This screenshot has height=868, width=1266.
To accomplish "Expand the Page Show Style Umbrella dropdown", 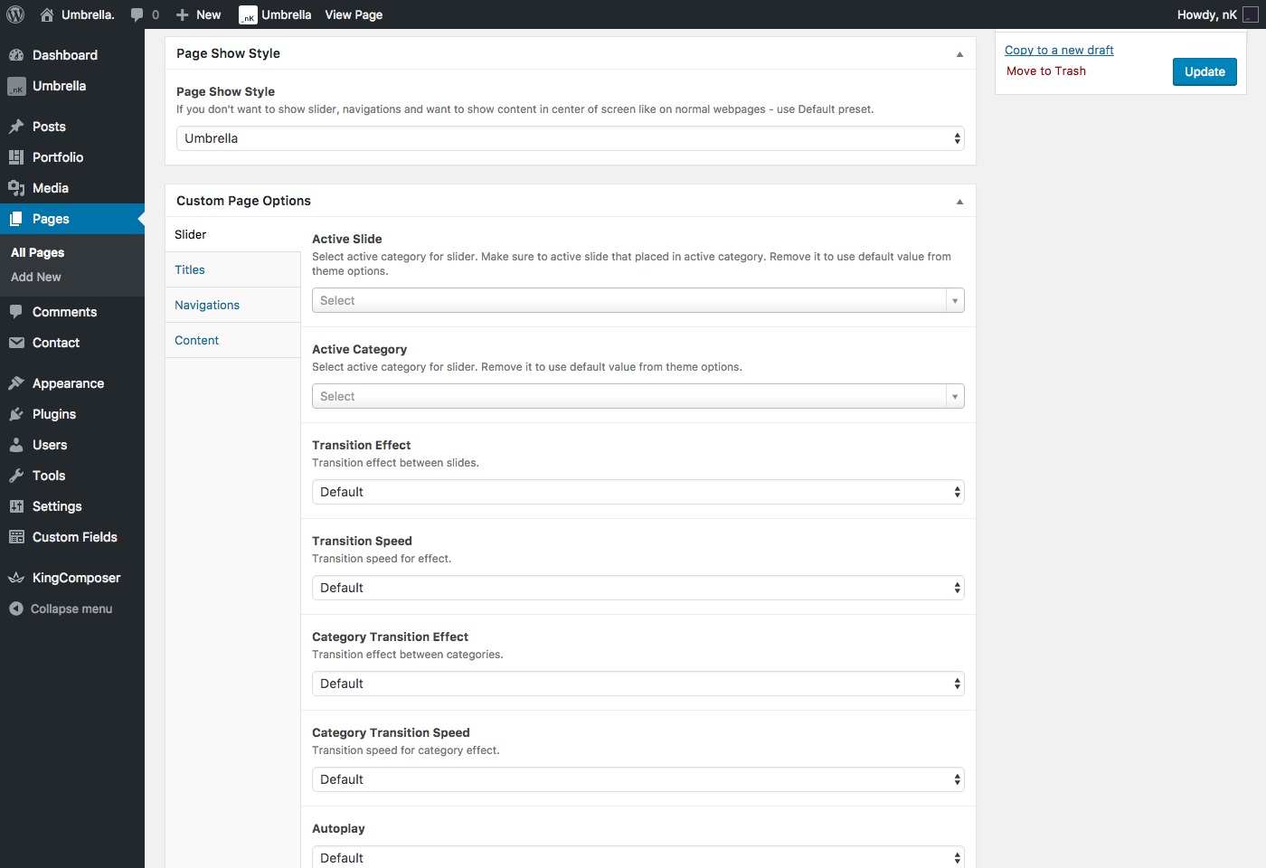I will (570, 138).
